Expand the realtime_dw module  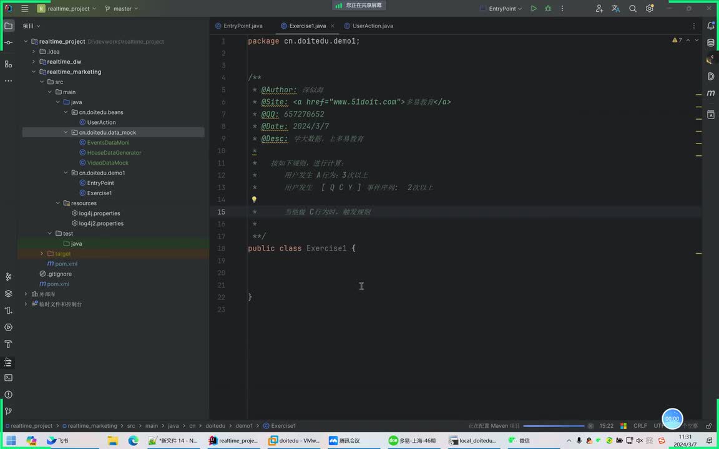tap(34, 61)
